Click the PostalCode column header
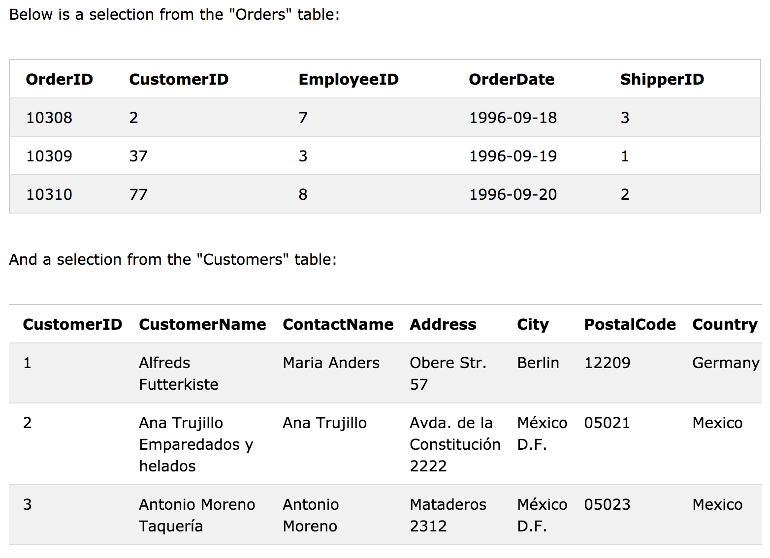The height and width of the screenshot is (558, 770). tap(630, 324)
